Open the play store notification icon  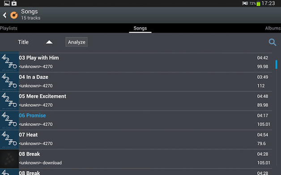(x=14, y=4)
